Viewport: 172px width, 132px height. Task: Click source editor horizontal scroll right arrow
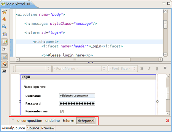click(x=161, y=60)
